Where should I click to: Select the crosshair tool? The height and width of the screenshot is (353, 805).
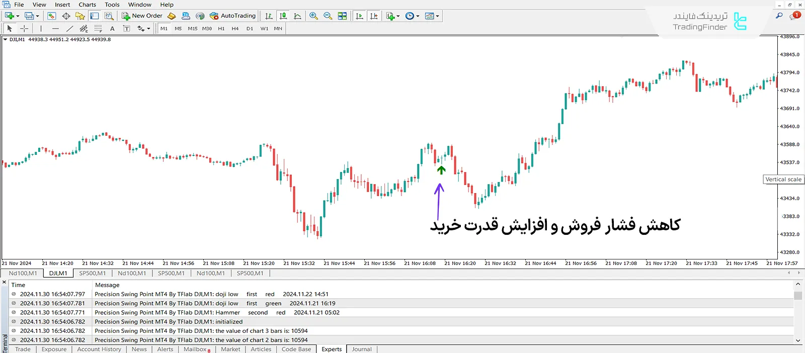24,29
